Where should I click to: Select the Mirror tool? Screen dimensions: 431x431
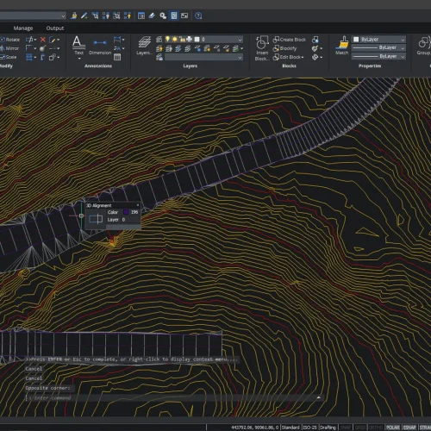tap(9, 48)
